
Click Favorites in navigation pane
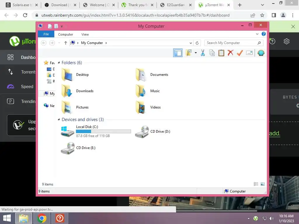click(x=50, y=63)
